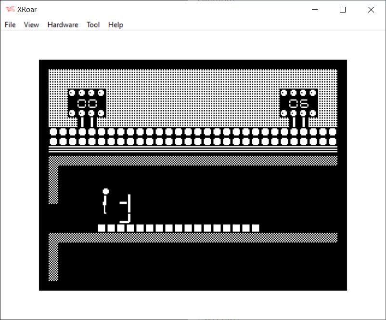Image resolution: width=386 pixels, height=320 pixels.
Task: Minimize the XRoar window
Action: (x=315, y=10)
